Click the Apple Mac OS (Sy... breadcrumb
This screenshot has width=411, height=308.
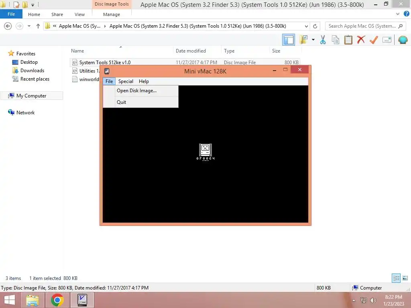point(79,26)
